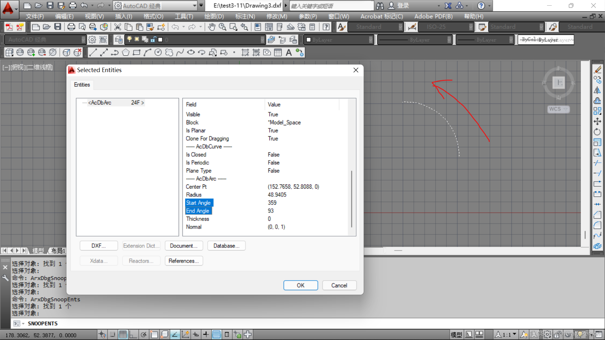605x340 pixels.
Task: Select the Rotate tool in the right toolbar
Action: [597, 132]
